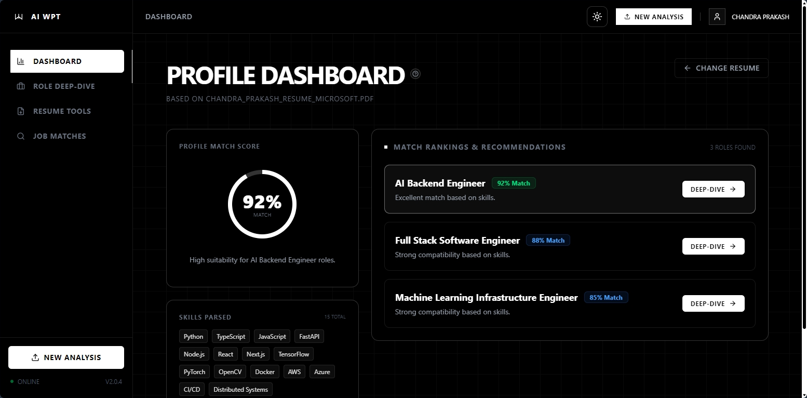Select the Full Stack Software Engineer role title
This screenshot has height=398, width=807.
(x=458, y=241)
